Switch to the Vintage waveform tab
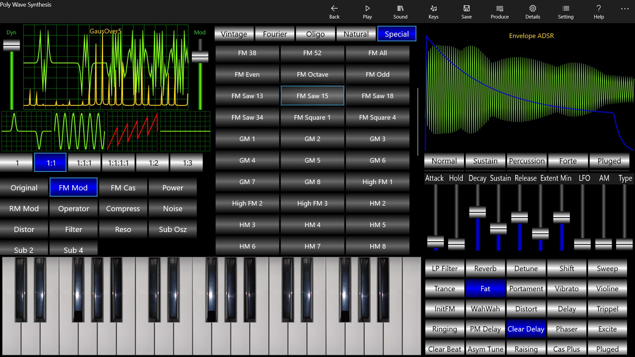 pos(234,33)
